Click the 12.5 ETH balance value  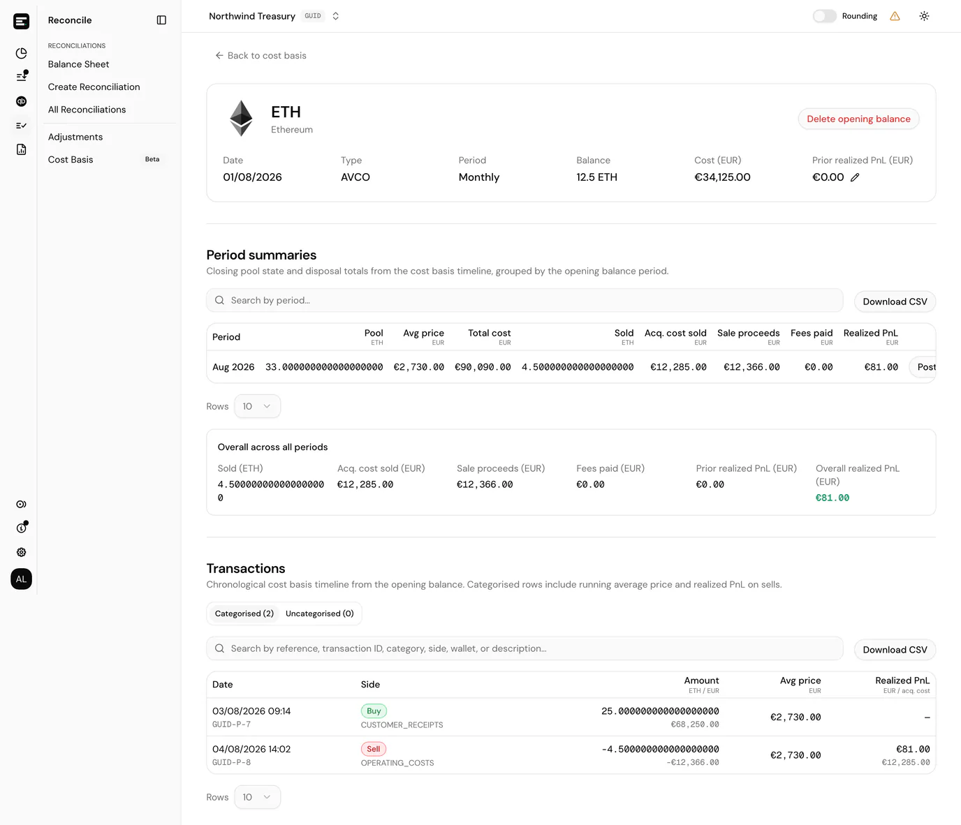pyautogui.click(x=596, y=177)
